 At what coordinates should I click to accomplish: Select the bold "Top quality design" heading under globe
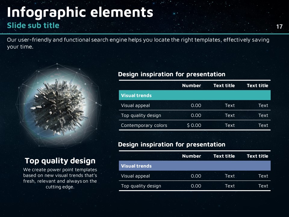pos(60,161)
